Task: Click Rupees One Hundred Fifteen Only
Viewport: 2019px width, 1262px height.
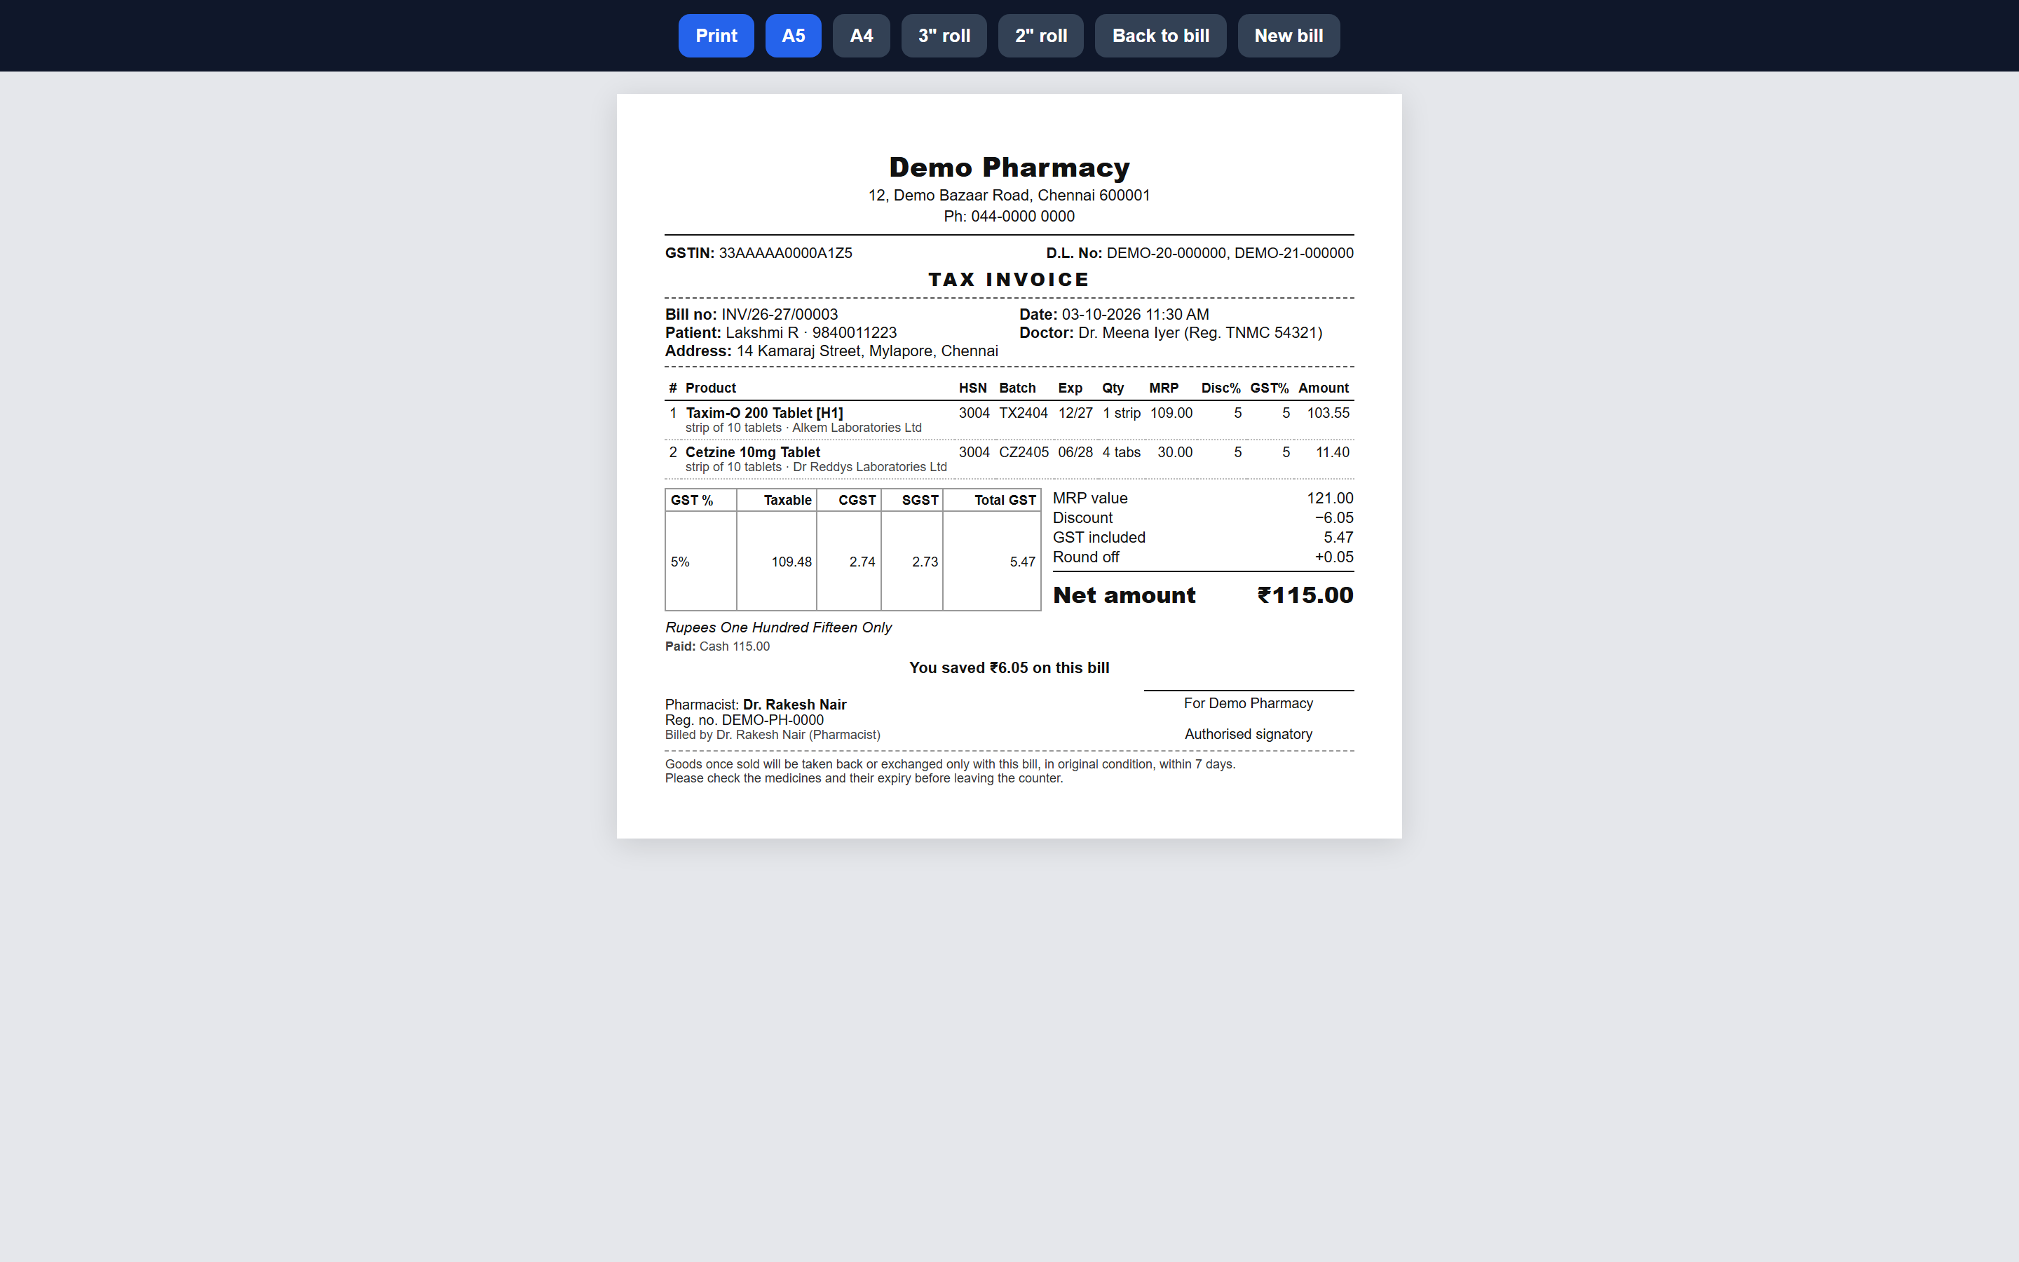Action: click(778, 627)
